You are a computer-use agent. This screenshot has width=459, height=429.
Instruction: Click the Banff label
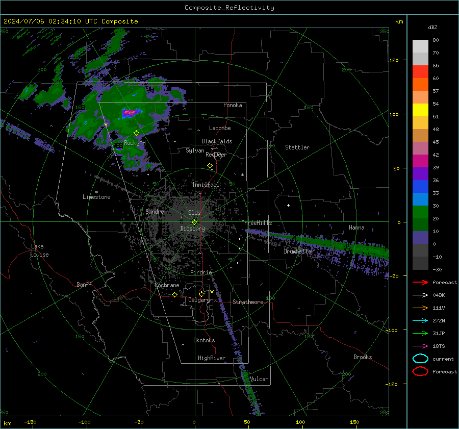(84, 284)
